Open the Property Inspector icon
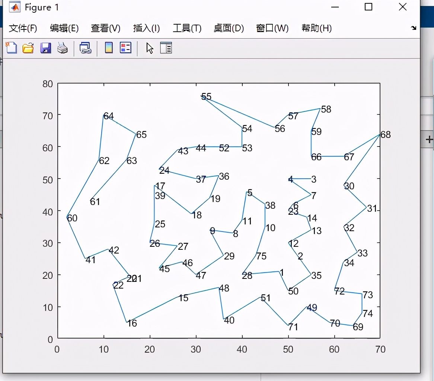Screen dimensions: 434x381 [166, 48]
